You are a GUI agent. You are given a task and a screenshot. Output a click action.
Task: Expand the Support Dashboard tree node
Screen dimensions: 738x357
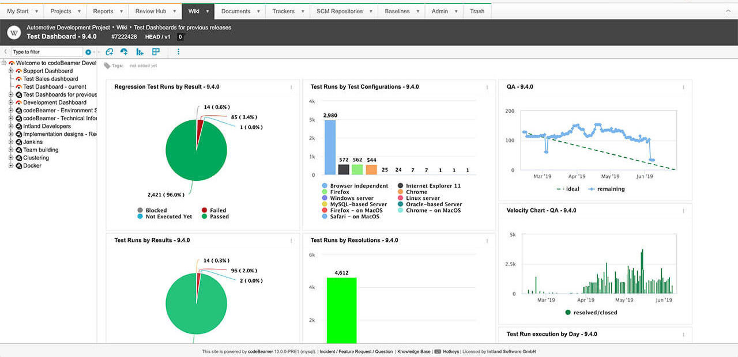click(x=11, y=71)
